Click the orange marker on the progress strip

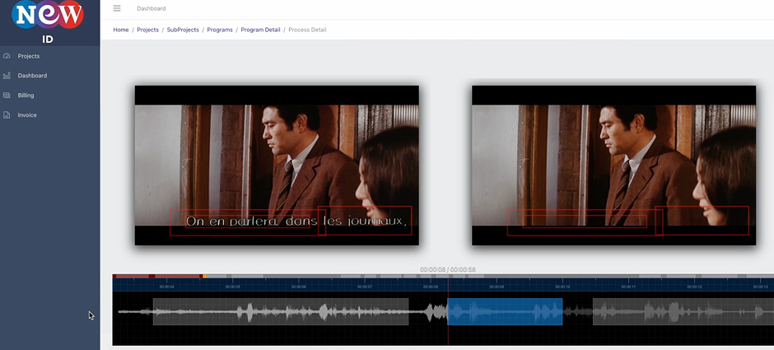205,276
